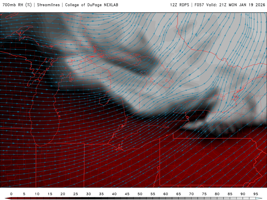Click the '80' value on the color scale

click(217, 194)
